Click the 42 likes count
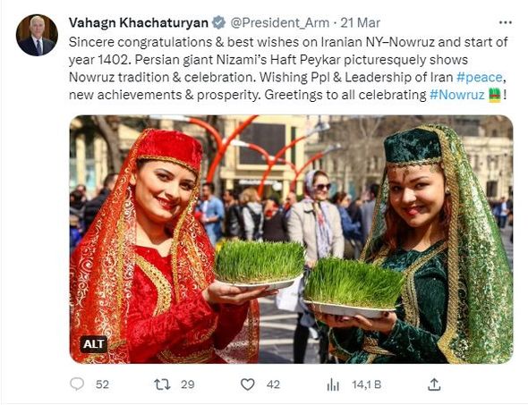The width and height of the screenshot is (528, 405). pos(273,384)
